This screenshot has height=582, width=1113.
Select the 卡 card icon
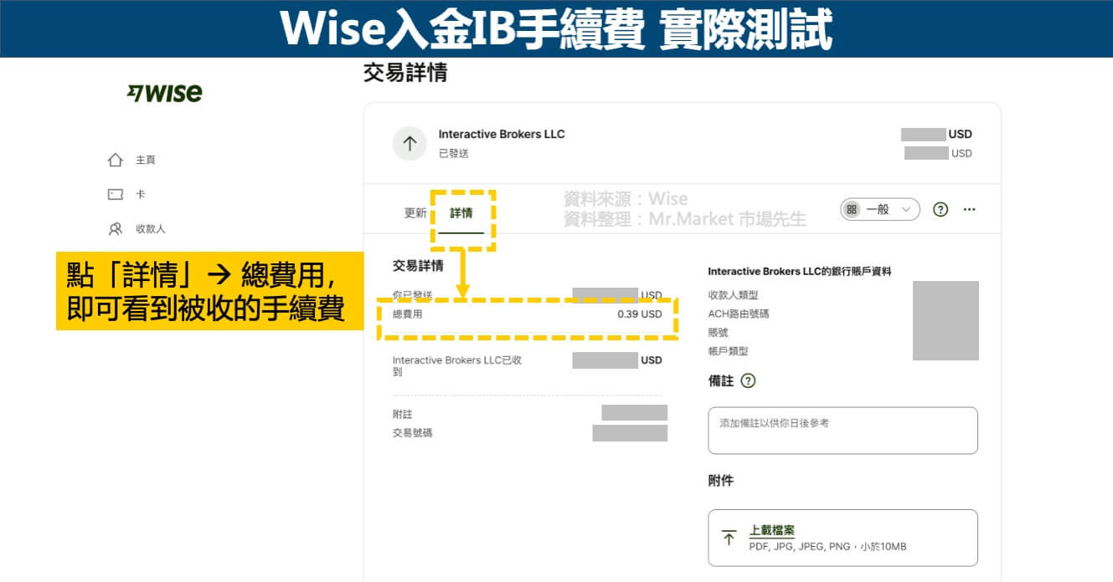[x=116, y=194]
